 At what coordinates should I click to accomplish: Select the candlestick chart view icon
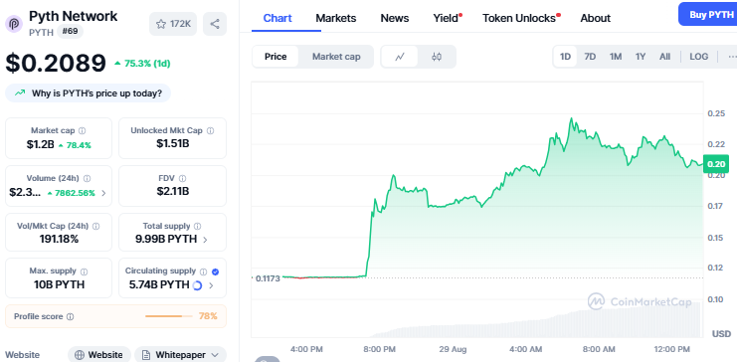(437, 57)
